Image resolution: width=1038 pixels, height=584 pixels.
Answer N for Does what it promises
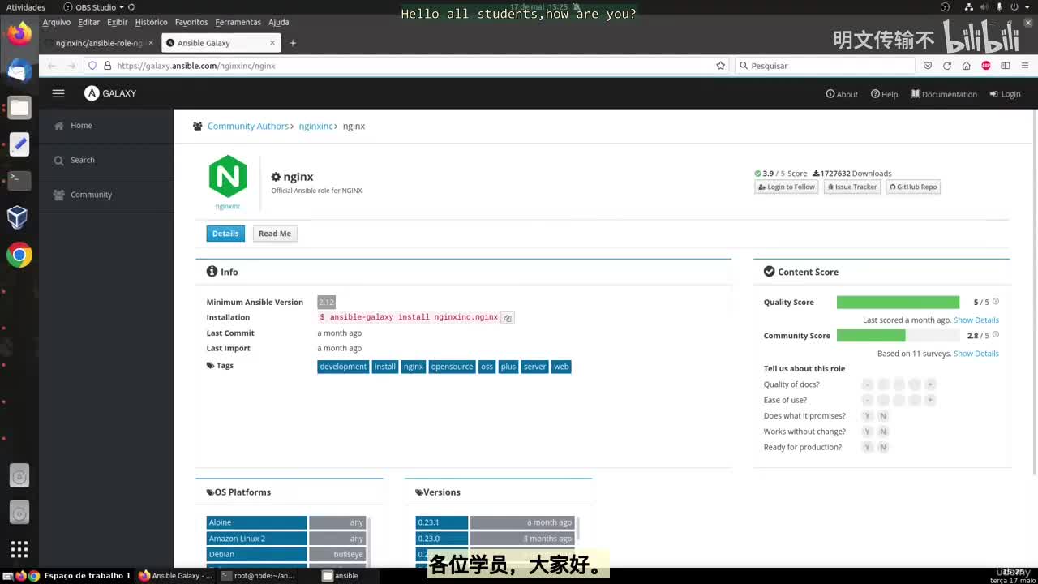(883, 416)
